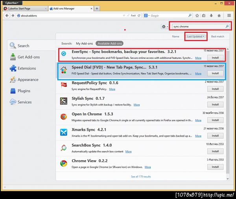This screenshot has height=199, width=236.
Task: Open the hamburger menu
Action: (229, 15)
